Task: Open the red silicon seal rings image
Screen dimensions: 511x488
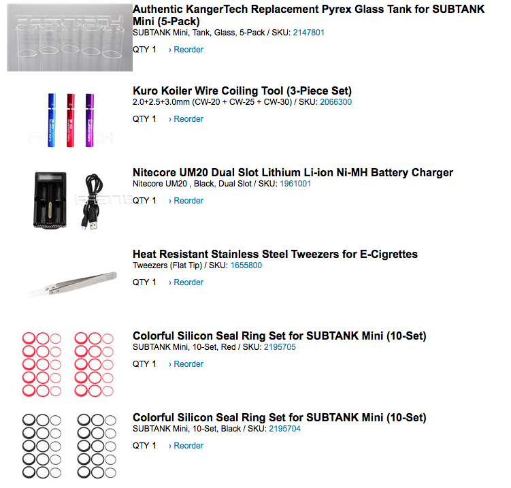Action: (69, 364)
